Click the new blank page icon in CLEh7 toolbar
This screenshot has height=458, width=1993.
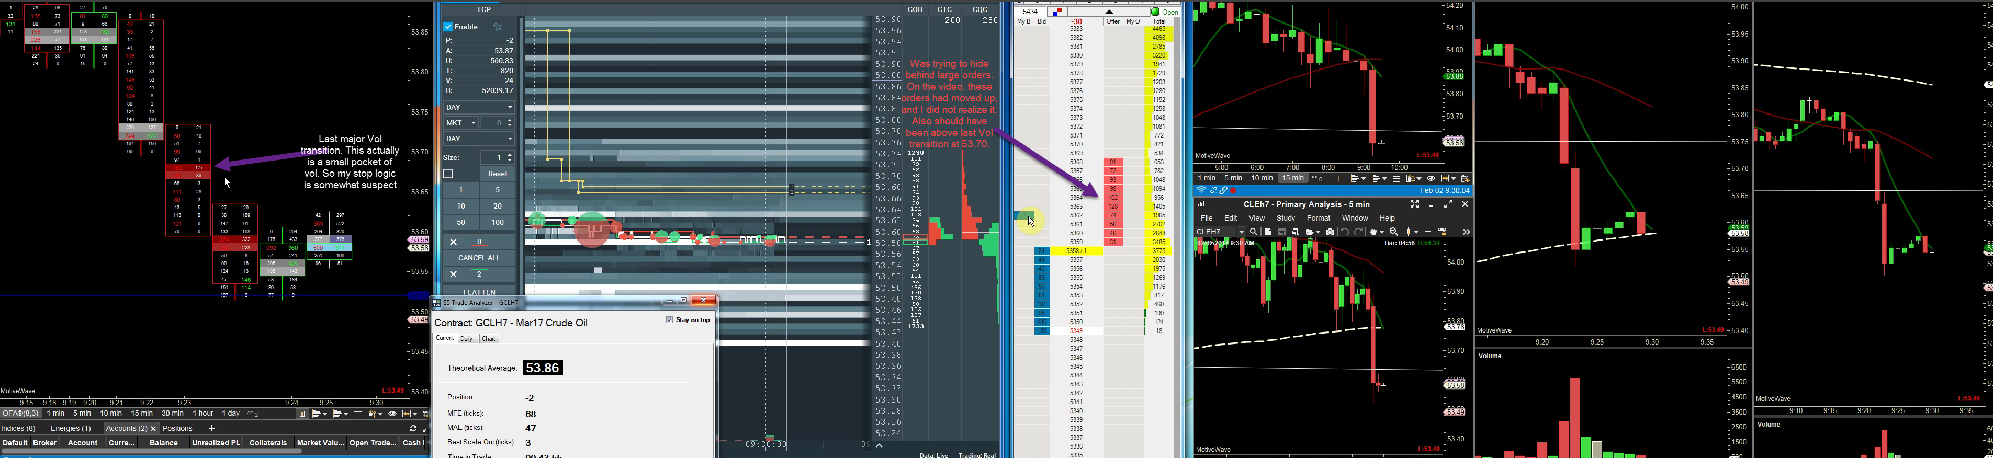click(x=1268, y=232)
